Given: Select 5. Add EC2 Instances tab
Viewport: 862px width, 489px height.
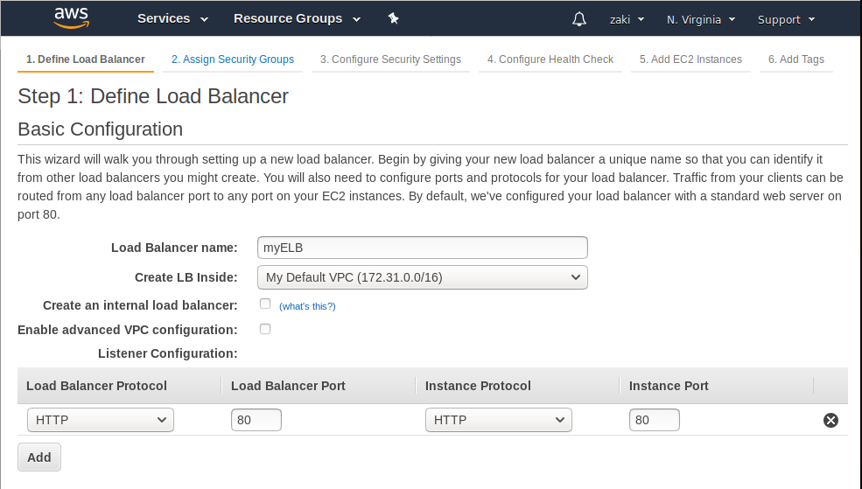Looking at the screenshot, I should coord(690,59).
